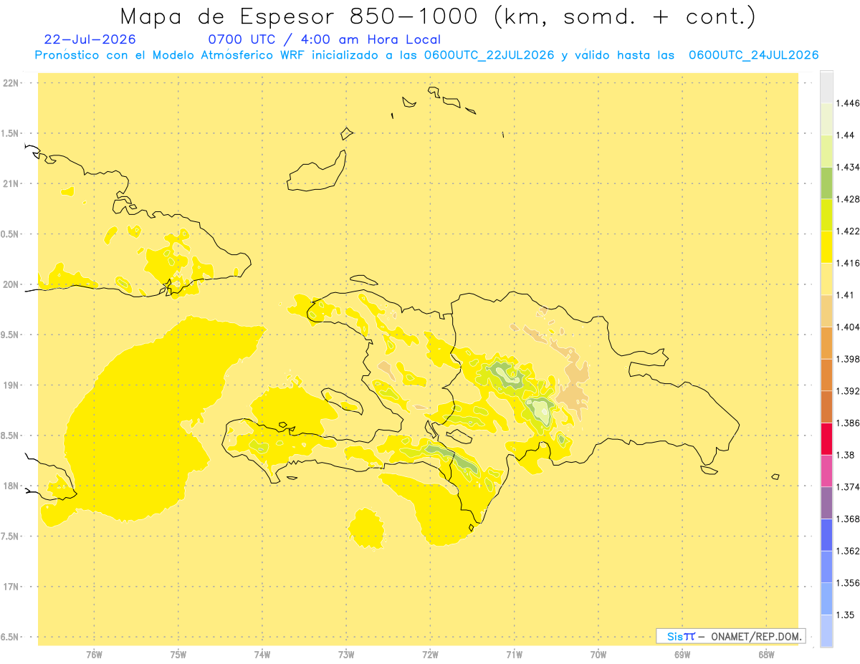Click the 22N latitude label
The image size is (860, 664).
pos(11,83)
